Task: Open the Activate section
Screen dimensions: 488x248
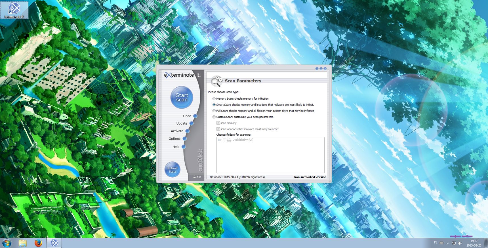Action: click(180, 131)
